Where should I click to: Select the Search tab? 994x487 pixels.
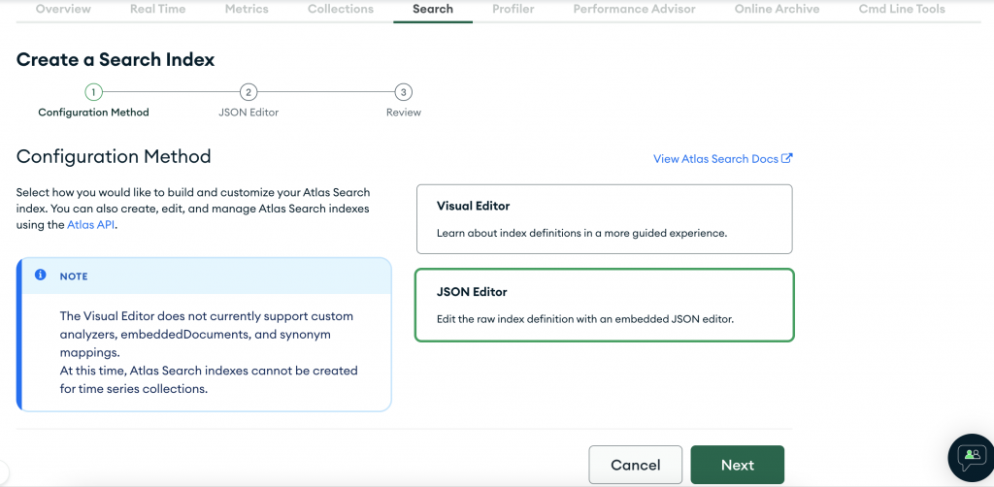[433, 9]
